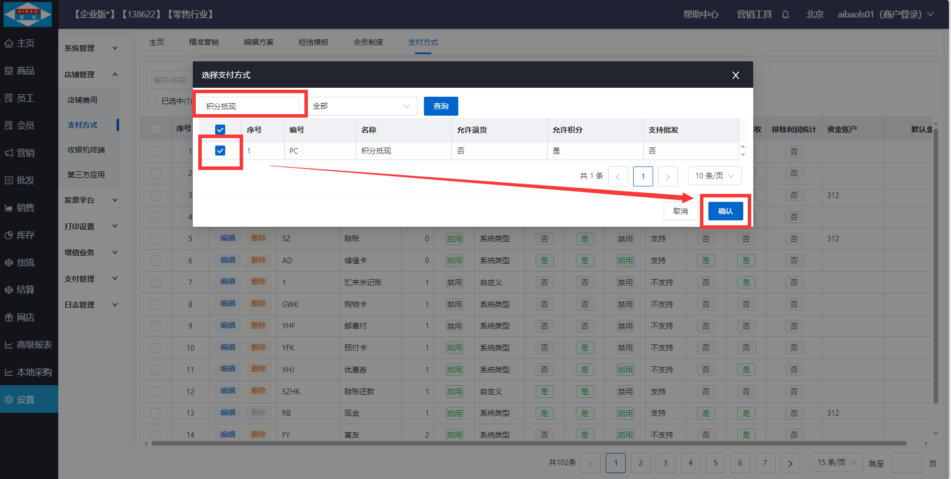Open the 网店 sidebar icon
This screenshot has height=479, width=951.
[9, 318]
